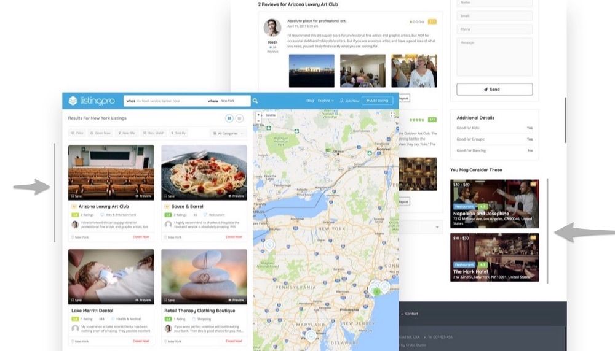Image resolution: width=615 pixels, height=351 pixels.
Task: Click the page scrollbar on right edge
Action: point(565,120)
